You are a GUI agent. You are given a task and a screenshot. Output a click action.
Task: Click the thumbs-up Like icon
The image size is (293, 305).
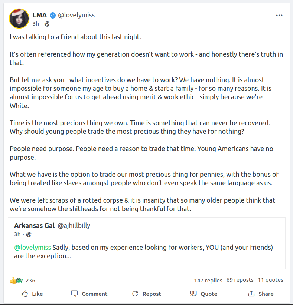tap(25, 294)
